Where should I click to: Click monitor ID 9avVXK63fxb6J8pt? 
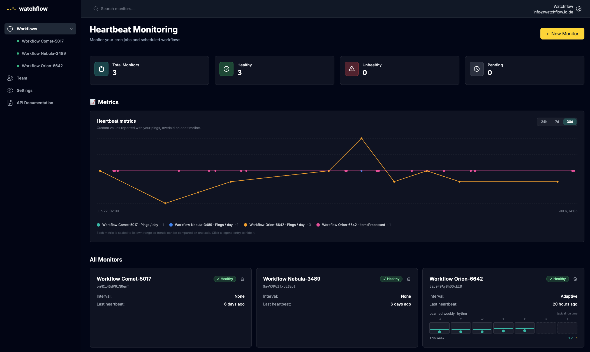click(279, 286)
